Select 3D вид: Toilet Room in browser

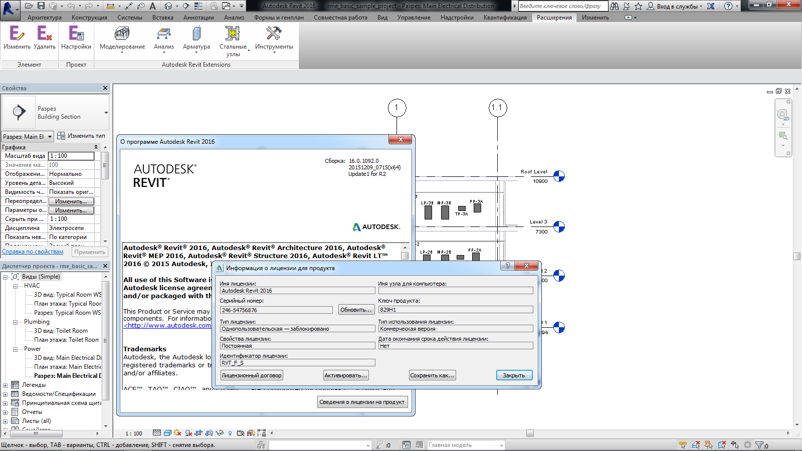click(61, 331)
